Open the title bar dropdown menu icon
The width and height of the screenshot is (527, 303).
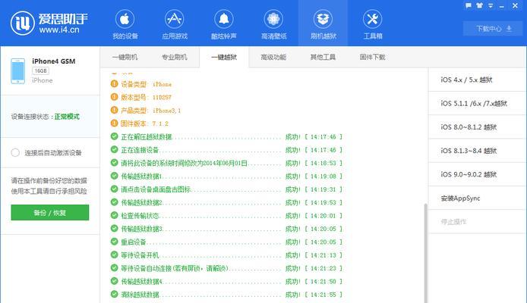491,6
